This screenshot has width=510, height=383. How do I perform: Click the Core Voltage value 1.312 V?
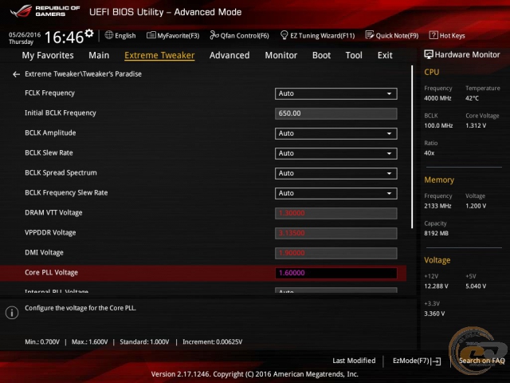click(476, 125)
